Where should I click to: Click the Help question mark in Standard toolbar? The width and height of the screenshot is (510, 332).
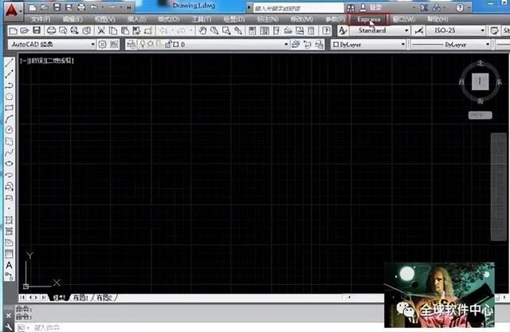coord(326,31)
